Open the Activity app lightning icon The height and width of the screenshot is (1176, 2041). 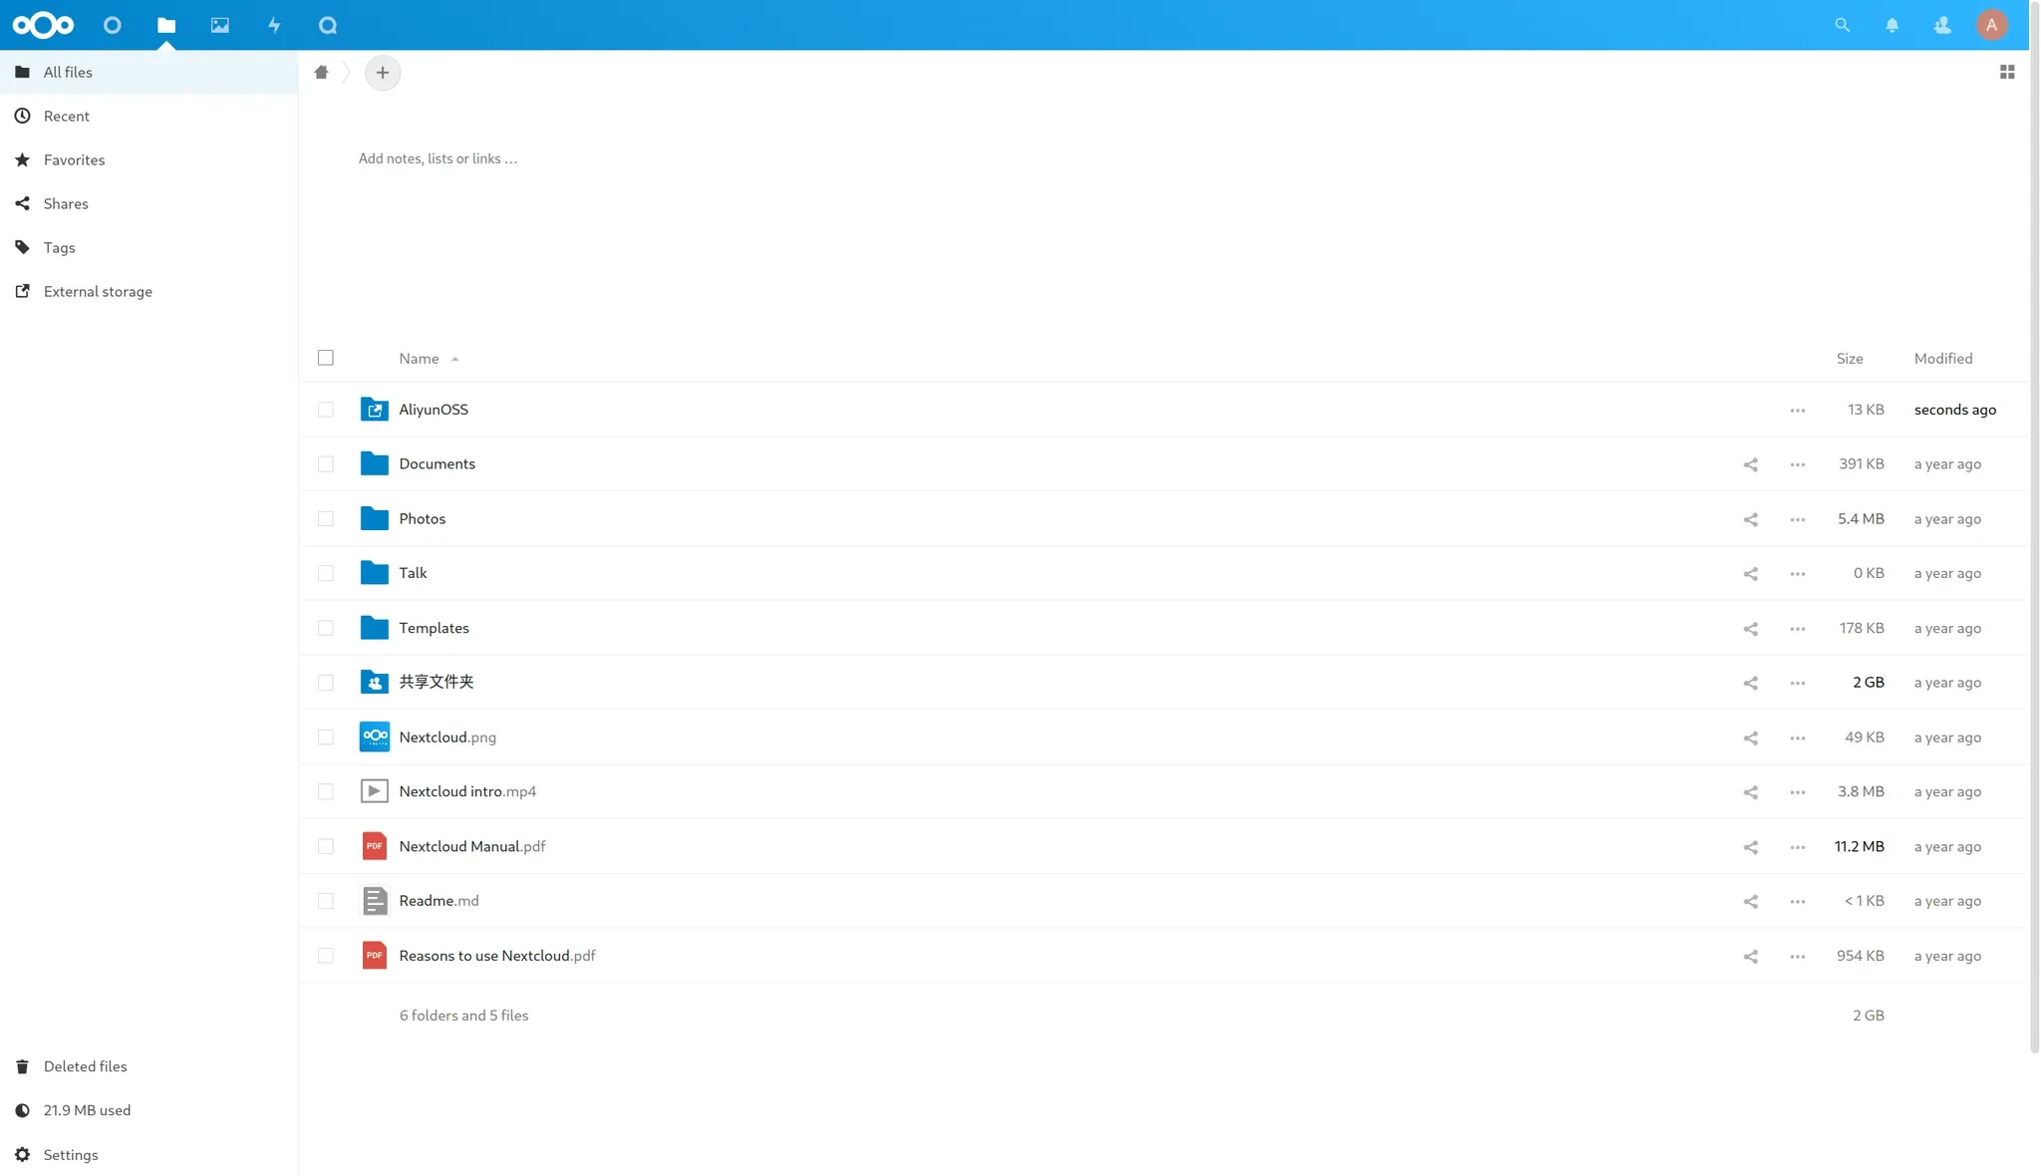(x=274, y=25)
